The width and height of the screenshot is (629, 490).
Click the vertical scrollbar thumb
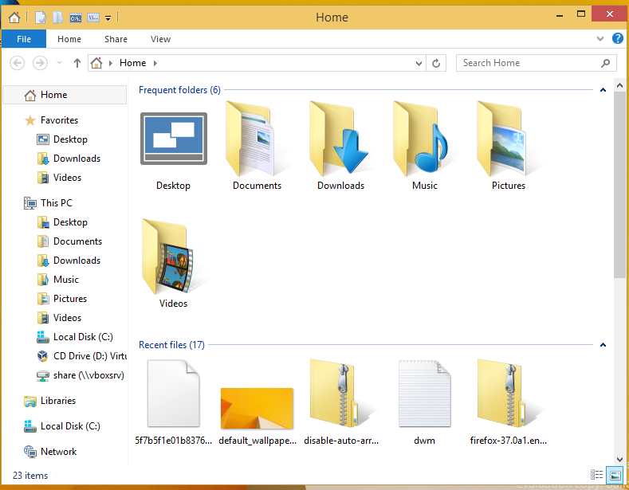(x=619, y=185)
